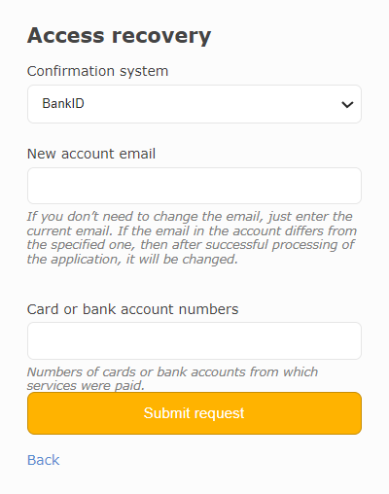The height and width of the screenshot is (494, 389).
Task: Click the line 'the specified one, then after'
Action: coord(191,245)
